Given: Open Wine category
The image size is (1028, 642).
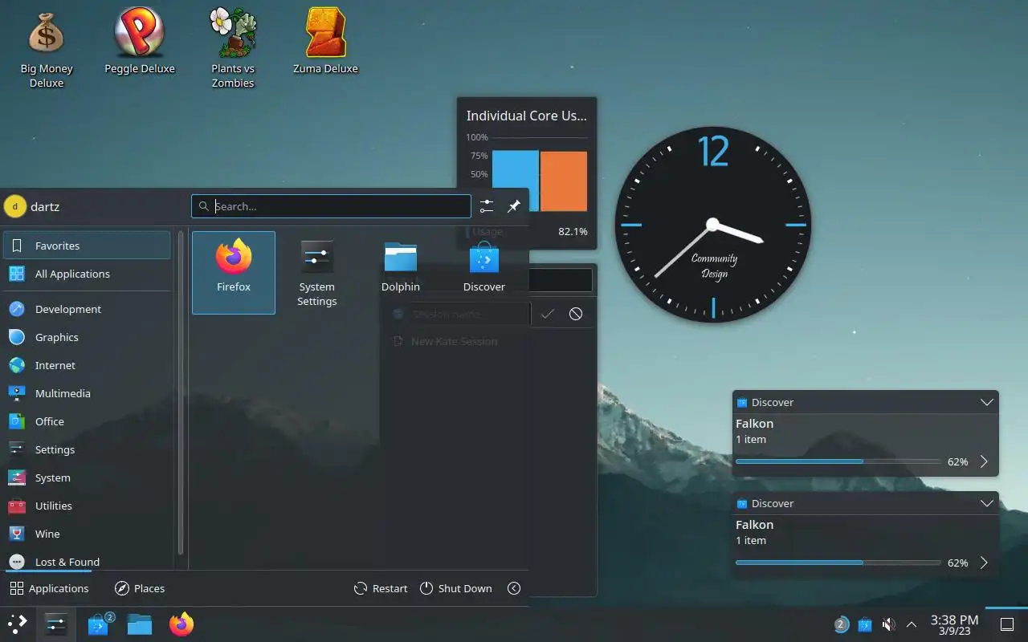Looking at the screenshot, I should coord(87,534).
